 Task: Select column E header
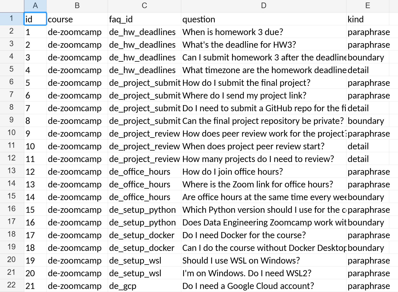point(368,6)
